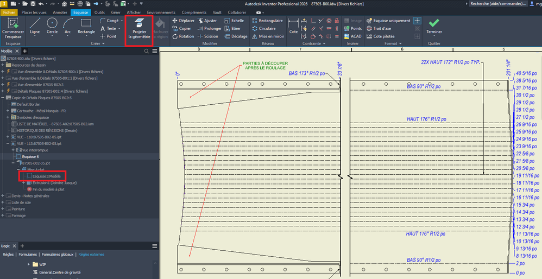Choose the Congé fillet tool
Screen dimensions: 542x279
(109, 21)
